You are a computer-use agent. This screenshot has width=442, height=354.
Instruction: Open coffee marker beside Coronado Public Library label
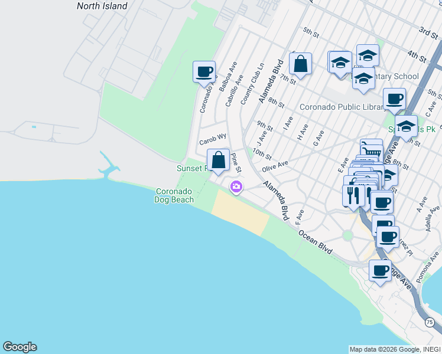394,100
